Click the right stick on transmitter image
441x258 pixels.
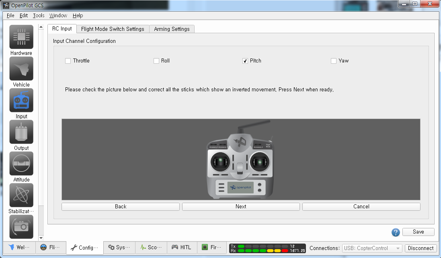pos(260,161)
